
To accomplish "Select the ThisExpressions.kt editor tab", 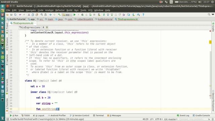I will (x=23, y=23).
